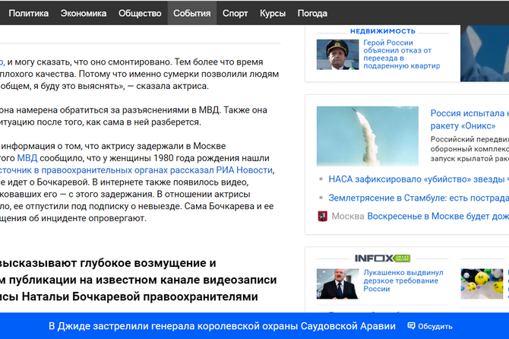Go to the Общество section
Image resolution: width=509 pixels, height=339 pixels.
pos(140,13)
